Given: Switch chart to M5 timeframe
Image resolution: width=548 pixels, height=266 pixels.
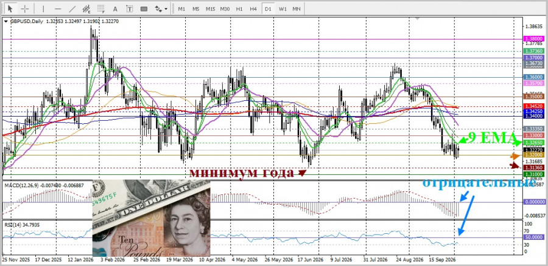Looking at the screenshot, I should (195, 9).
